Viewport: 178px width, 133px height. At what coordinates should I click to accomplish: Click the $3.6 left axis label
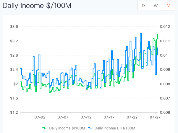click(x=14, y=27)
